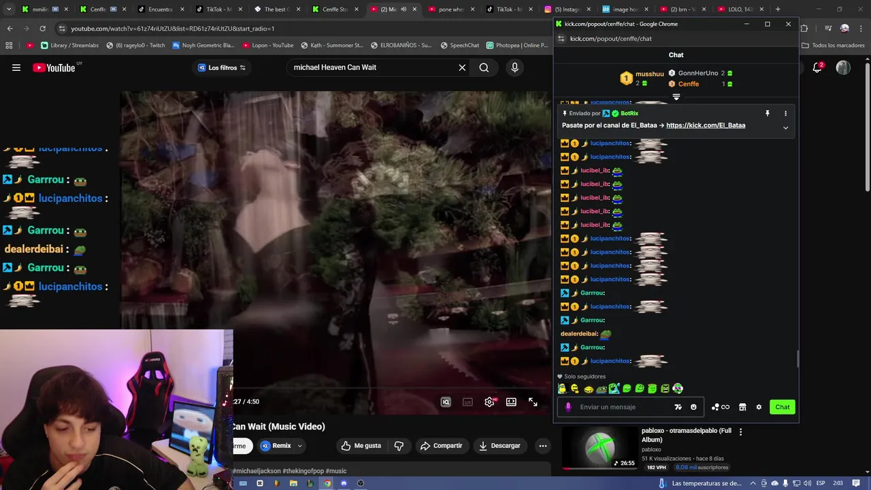Open options menu for pabloxo album video
The height and width of the screenshot is (490, 871).
[x=740, y=431]
